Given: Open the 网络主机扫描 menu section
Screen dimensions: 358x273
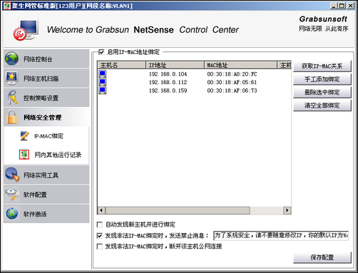Looking at the screenshot, I should (x=46, y=78).
